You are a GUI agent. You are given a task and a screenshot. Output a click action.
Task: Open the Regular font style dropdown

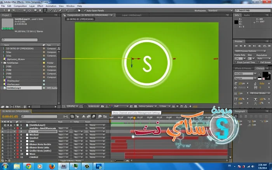pyautogui.click(x=245, y=78)
